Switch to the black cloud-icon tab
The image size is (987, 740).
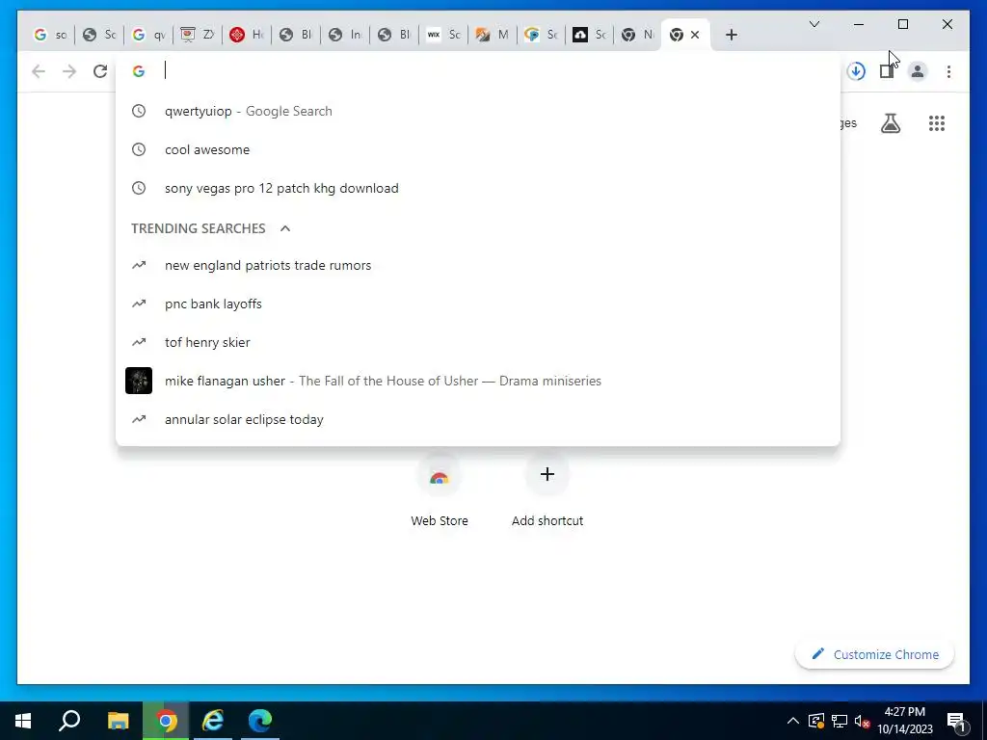point(591,35)
